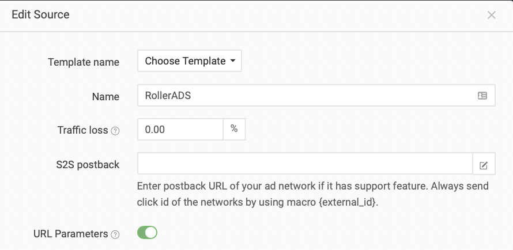Screen dimensions: 513x250
Task: Select the Traffic loss 0.00 input
Action: (180, 130)
